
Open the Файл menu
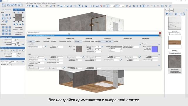click(27, 3)
